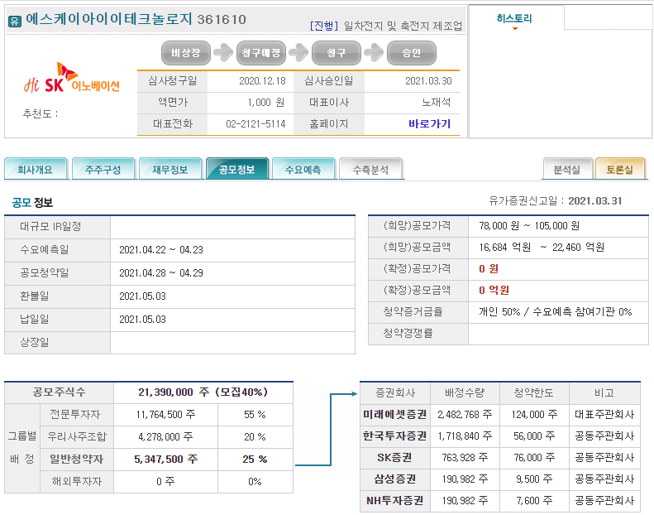Image resolution: width=654 pixels, height=515 pixels.
Task: Click NH투자증권 subscription limit 7,600 주
Action: point(534,501)
